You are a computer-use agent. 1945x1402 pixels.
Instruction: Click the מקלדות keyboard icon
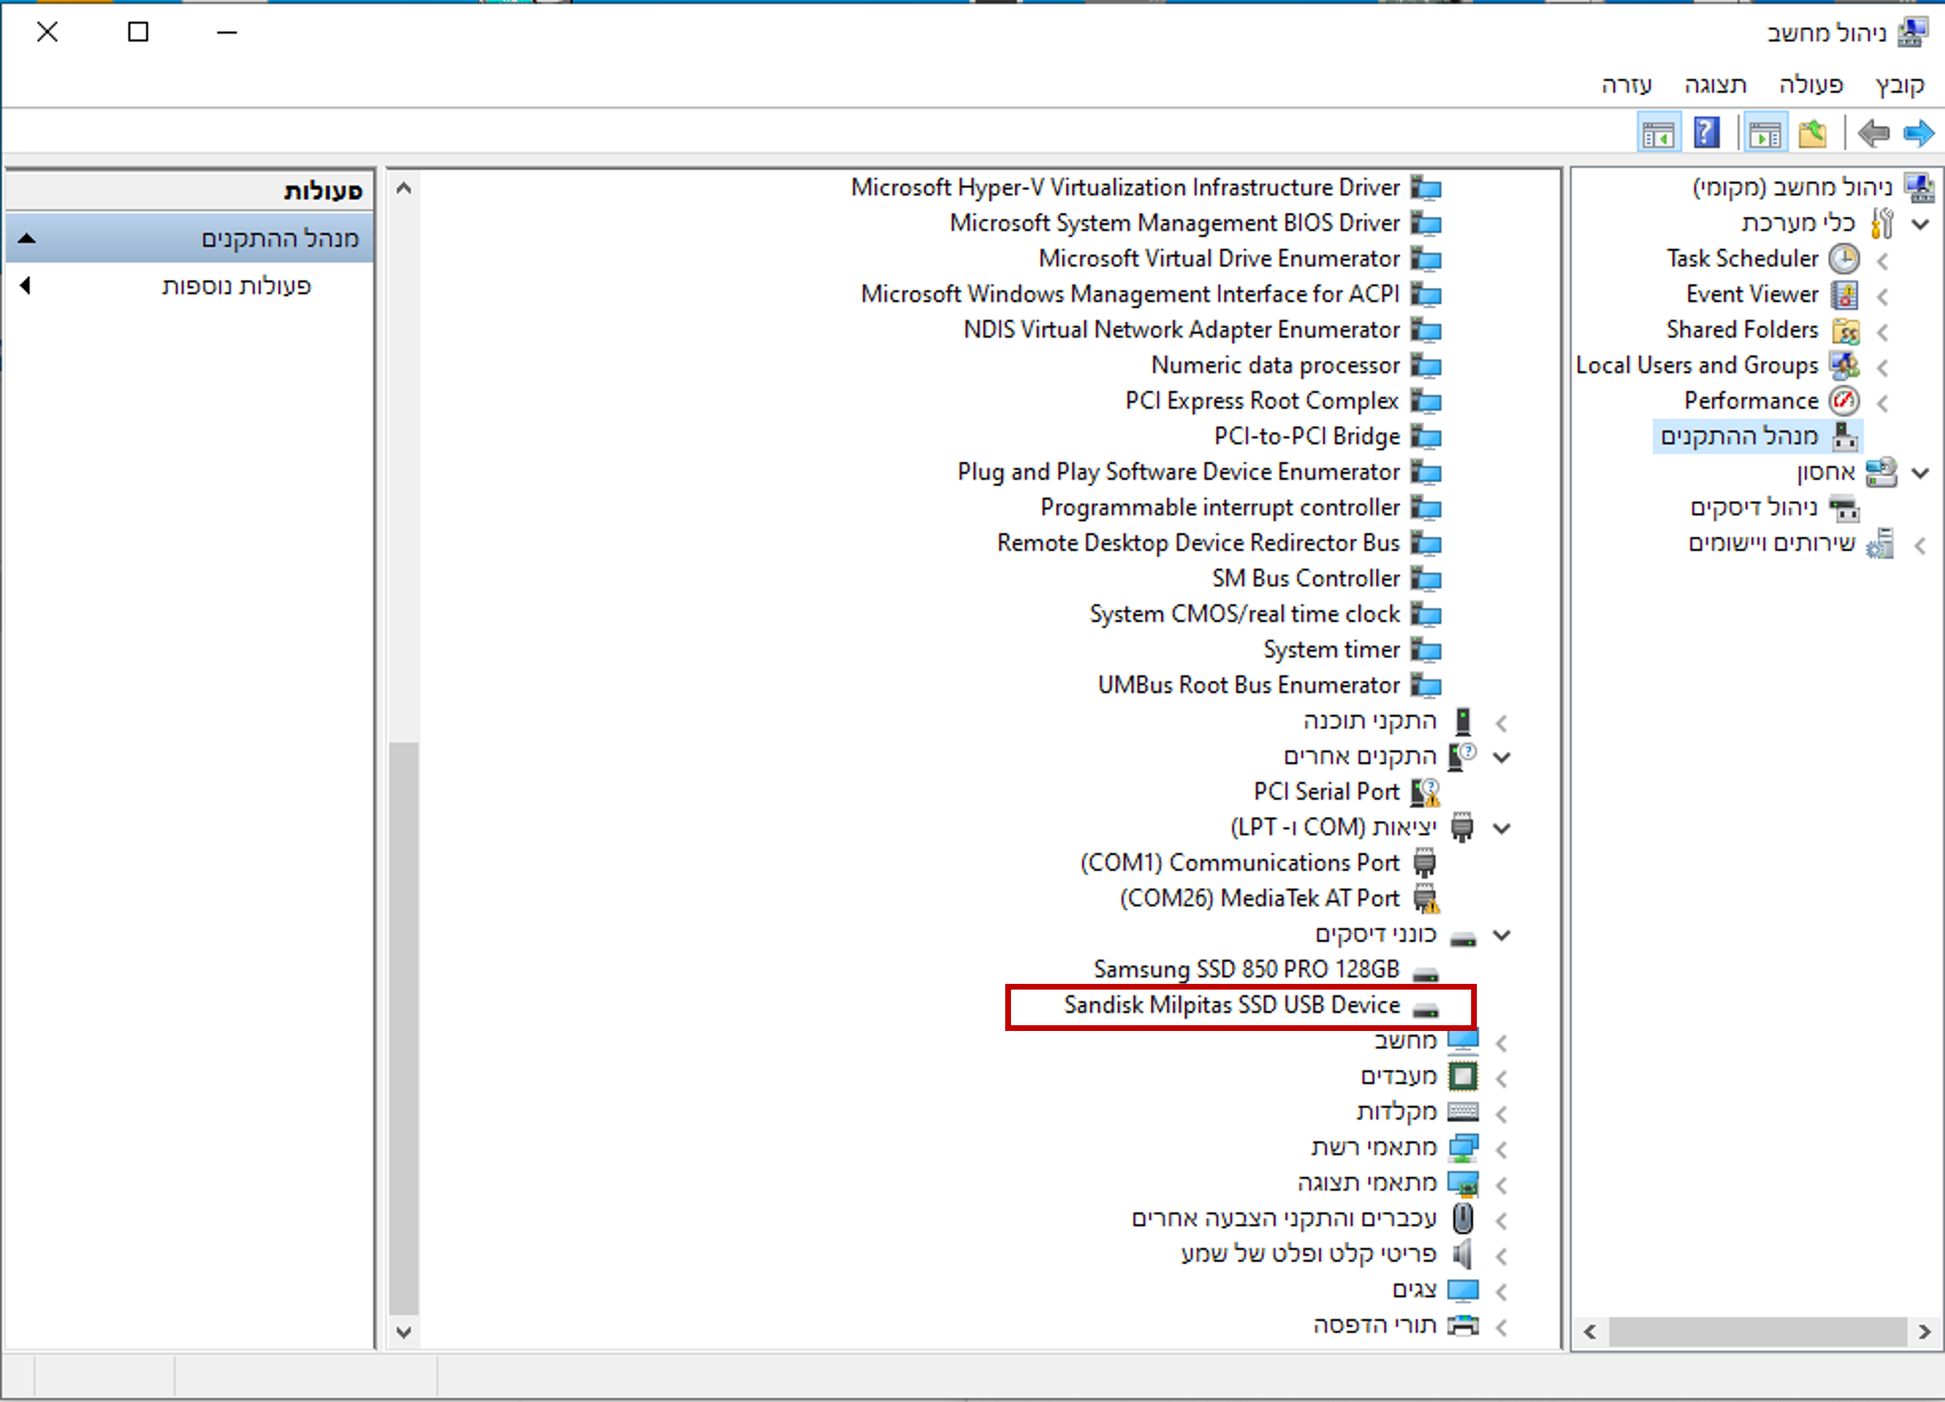[1463, 1112]
